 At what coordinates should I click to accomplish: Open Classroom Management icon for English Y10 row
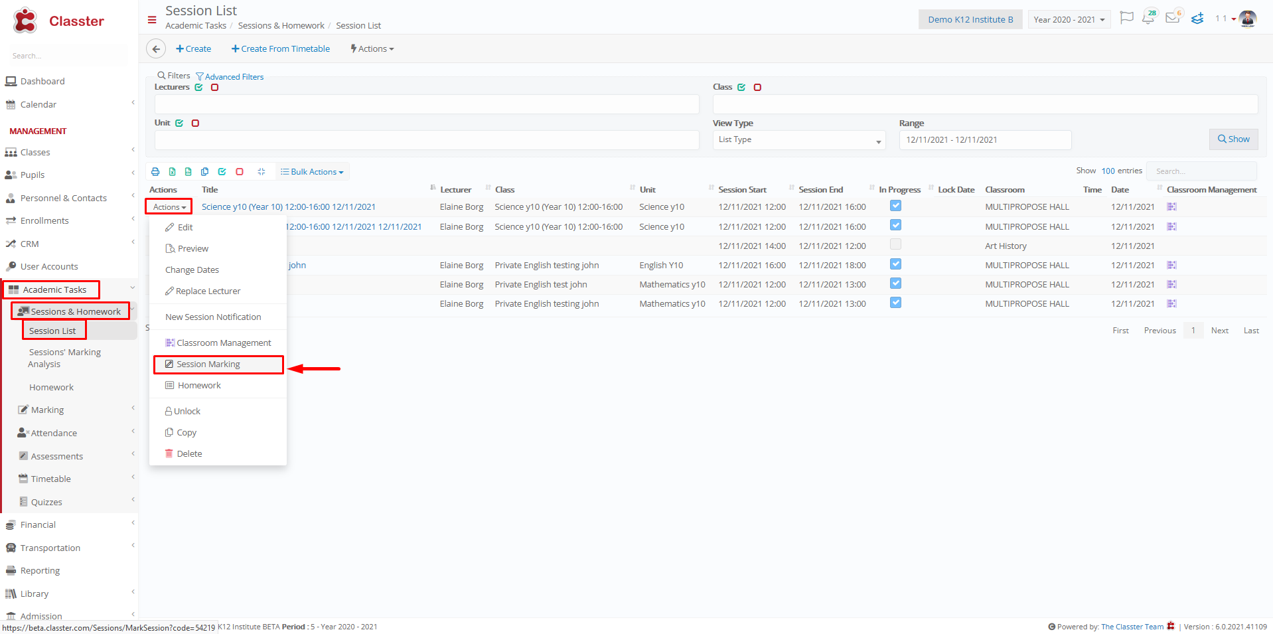[1171, 265]
